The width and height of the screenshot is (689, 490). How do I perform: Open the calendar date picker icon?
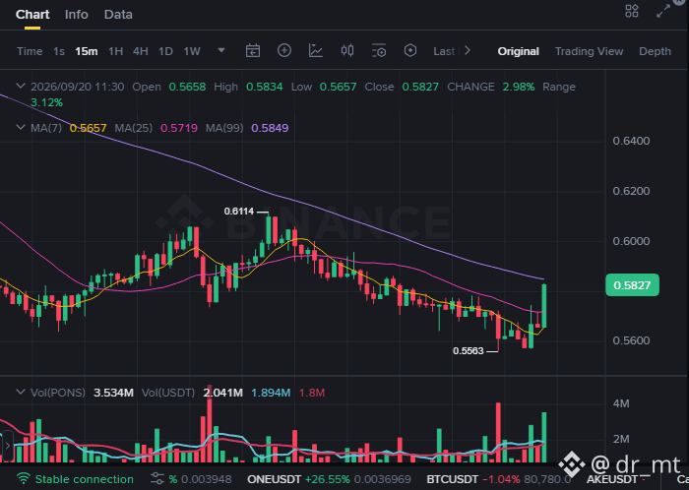[253, 51]
